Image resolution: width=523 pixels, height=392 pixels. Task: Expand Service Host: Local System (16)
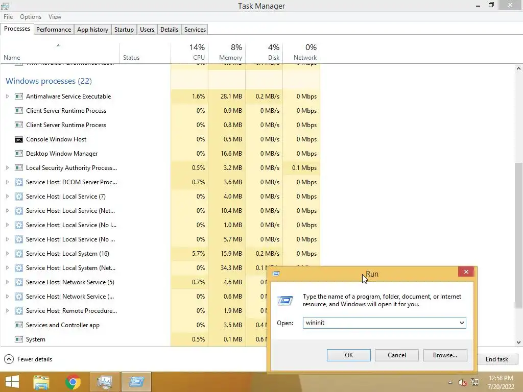7,254
